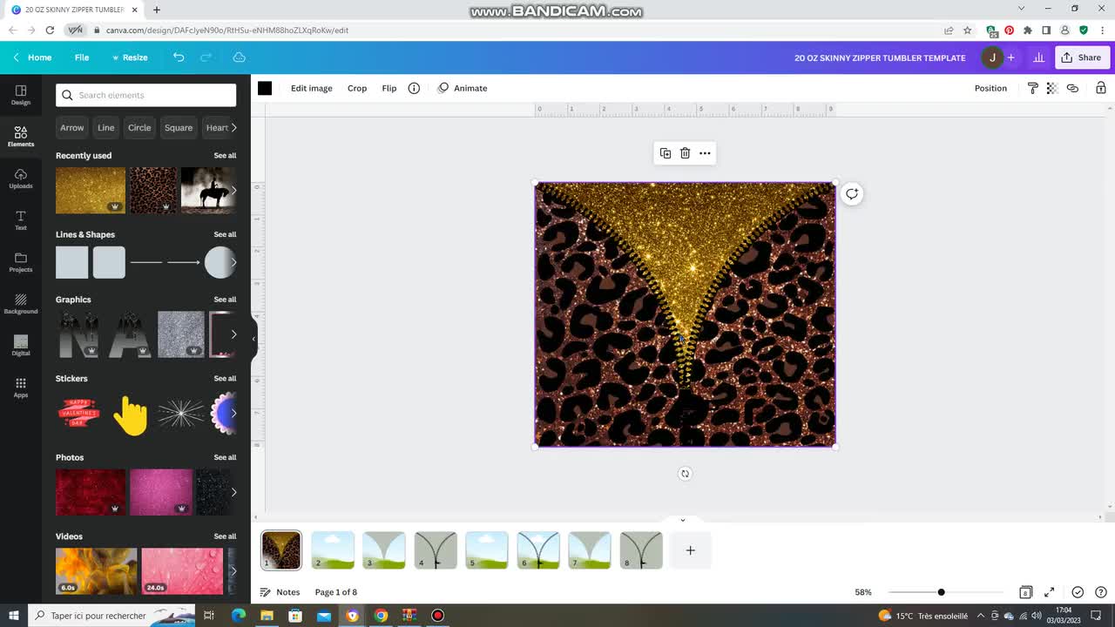Image resolution: width=1115 pixels, height=627 pixels.
Task: Go back Home
Action: tap(32, 57)
